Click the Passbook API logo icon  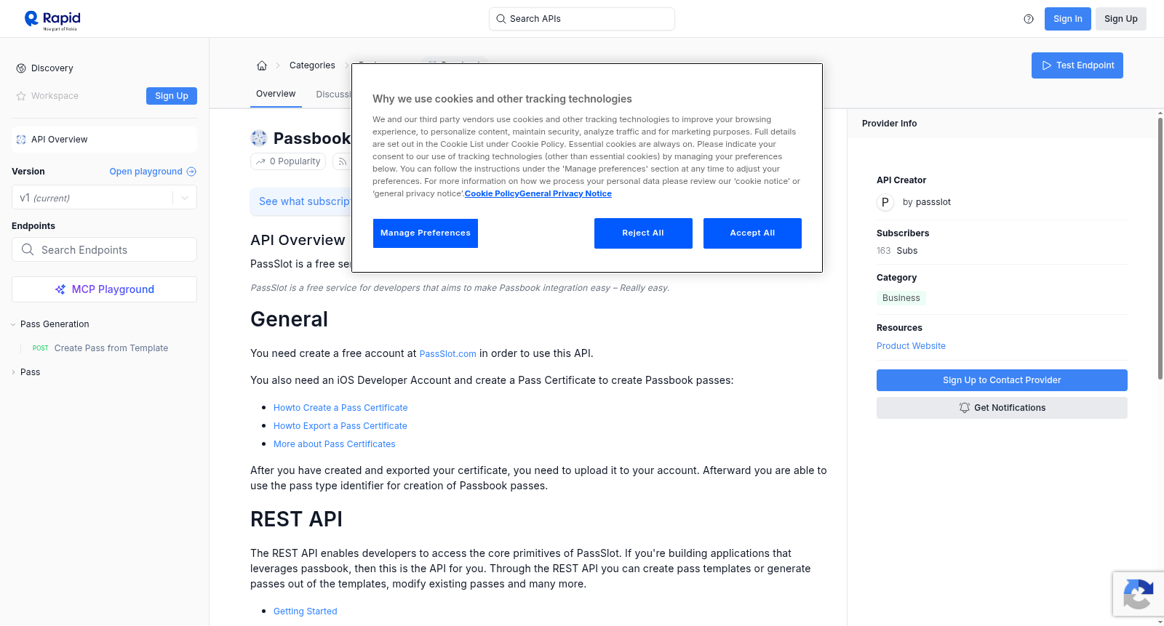(259, 138)
